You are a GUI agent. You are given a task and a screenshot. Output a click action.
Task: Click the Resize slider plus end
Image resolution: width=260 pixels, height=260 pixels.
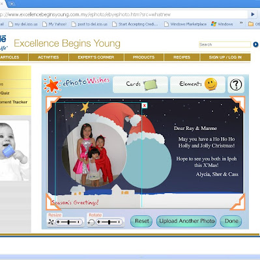[58, 222]
